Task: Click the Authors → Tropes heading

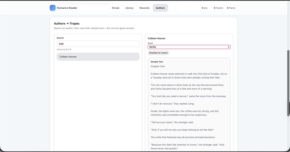Action: 67,24
